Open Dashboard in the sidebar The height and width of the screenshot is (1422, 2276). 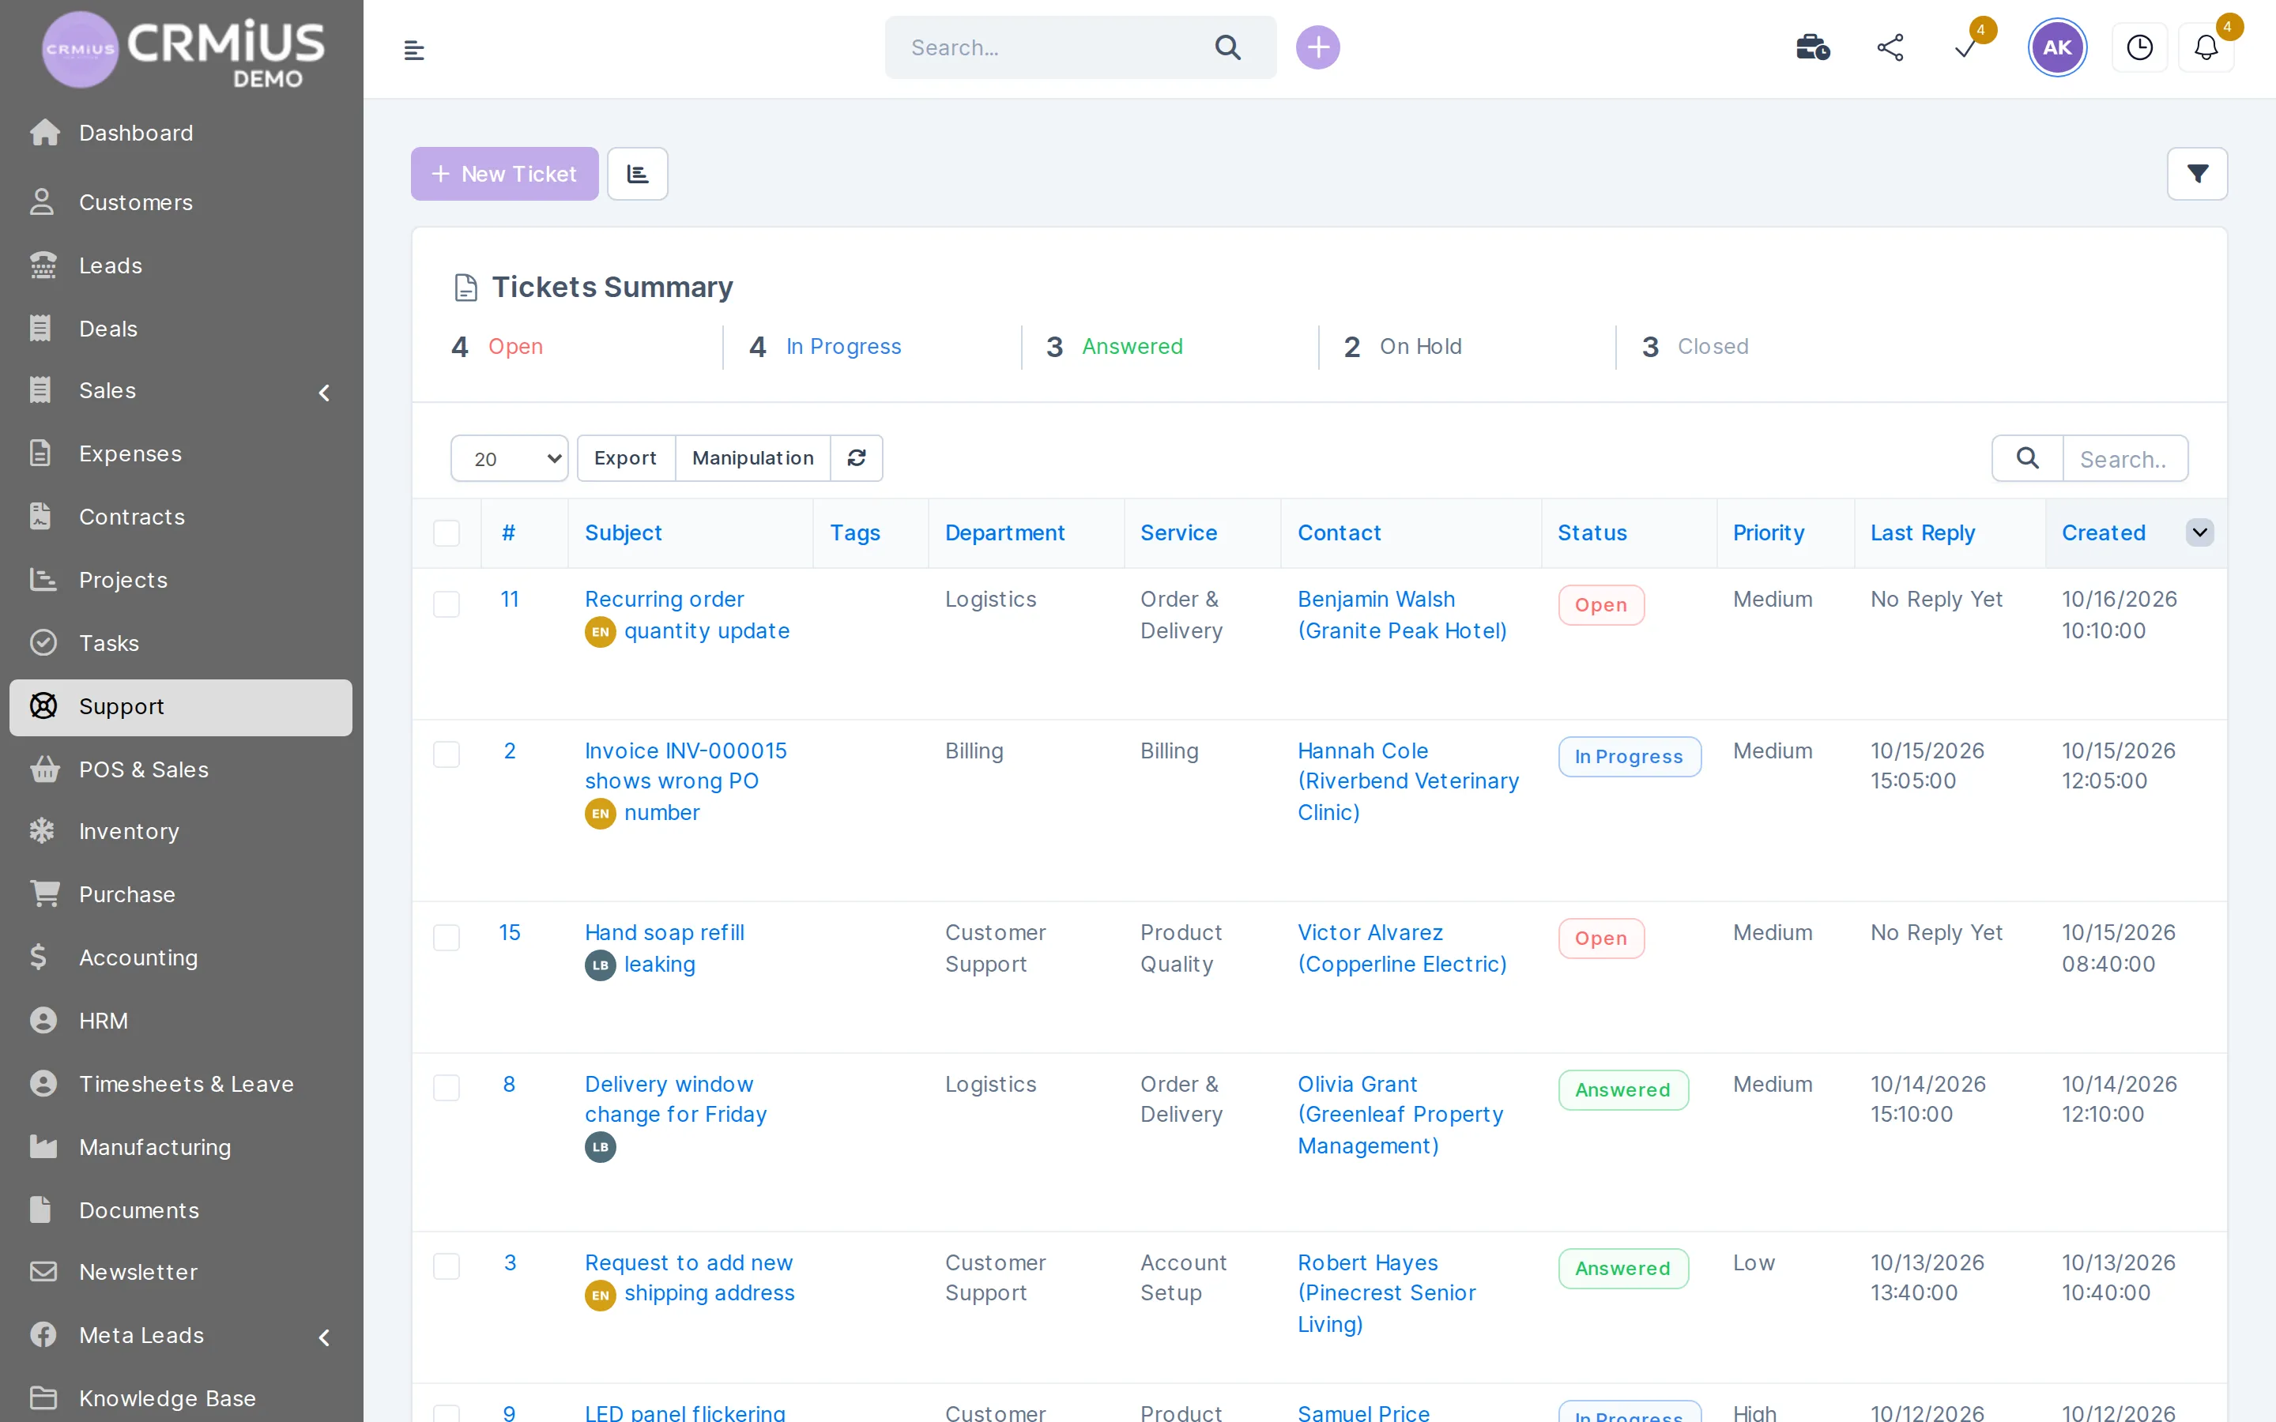180,133
